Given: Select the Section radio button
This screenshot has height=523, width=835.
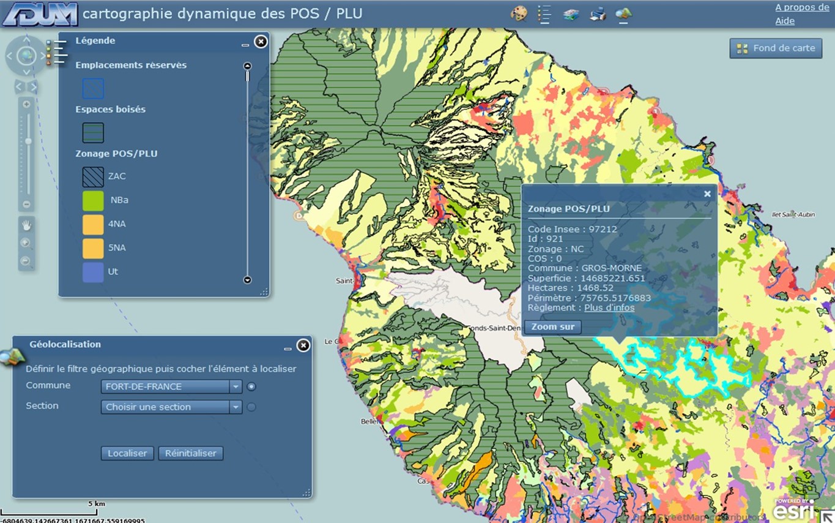Looking at the screenshot, I should 251,407.
